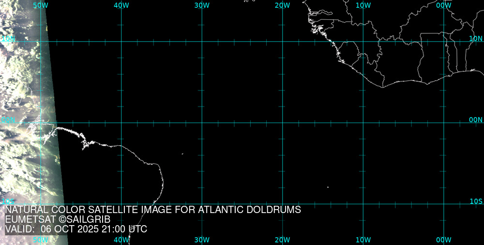
Task: Click grid intersection of 40W and 10N
Action: coord(121,42)
